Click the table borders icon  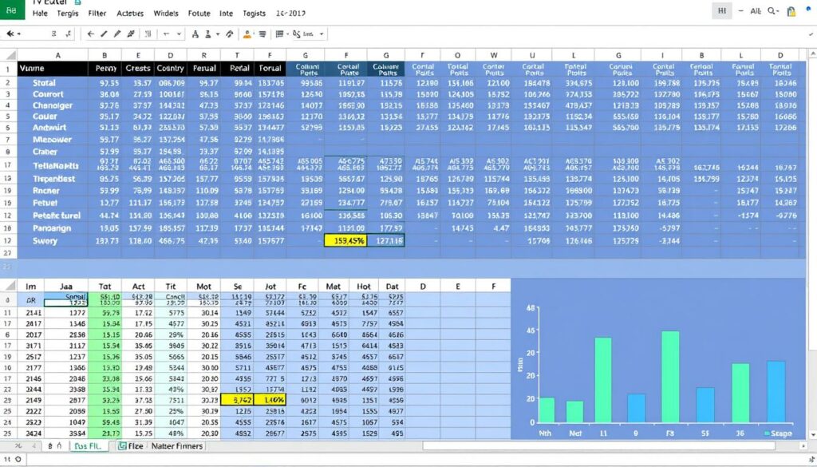[279, 34]
